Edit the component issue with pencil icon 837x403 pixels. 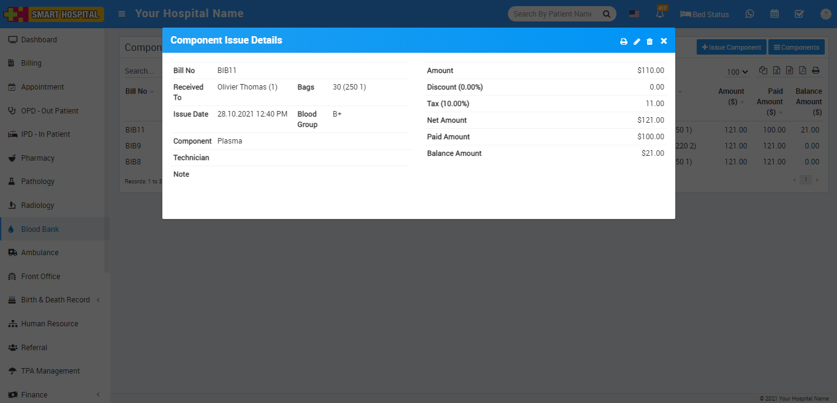click(637, 41)
